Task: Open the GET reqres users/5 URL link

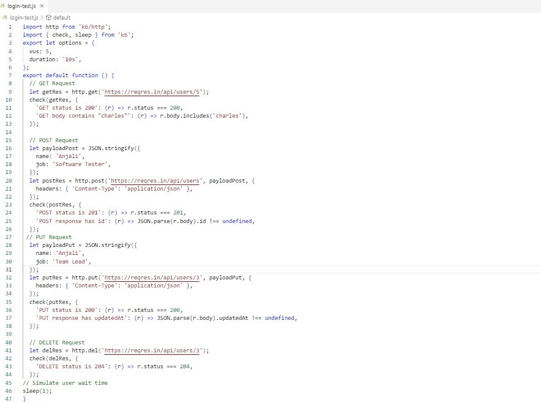Action: pos(152,92)
